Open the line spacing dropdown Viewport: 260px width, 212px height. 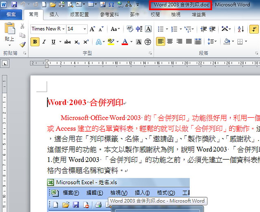click(216, 41)
